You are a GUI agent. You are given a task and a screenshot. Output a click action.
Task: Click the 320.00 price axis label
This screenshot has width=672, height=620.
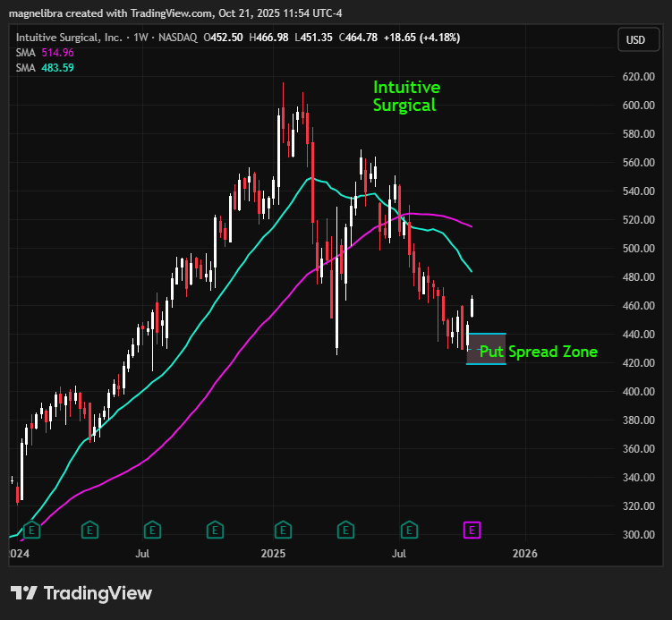tap(639, 506)
